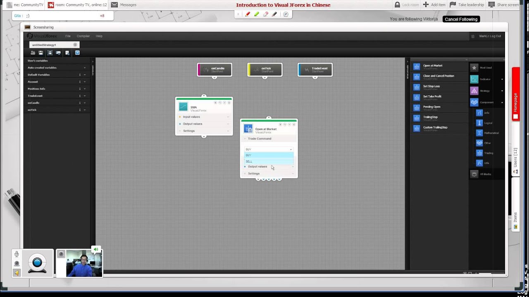This screenshot has height=297, width=529.
Task: Open the Utils component subcategory
Action: [x=479, y=163]
